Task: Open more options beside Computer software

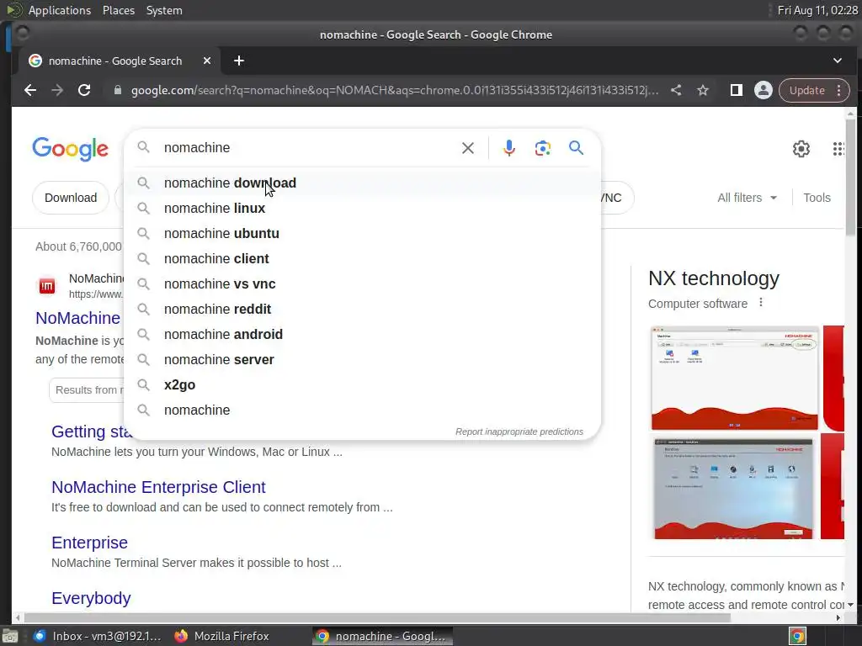Action: 761,303
